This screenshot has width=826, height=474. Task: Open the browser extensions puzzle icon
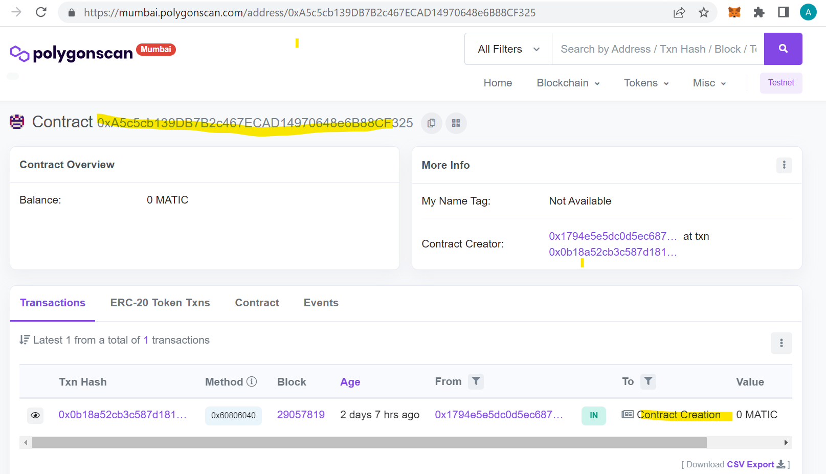[759, 12]
